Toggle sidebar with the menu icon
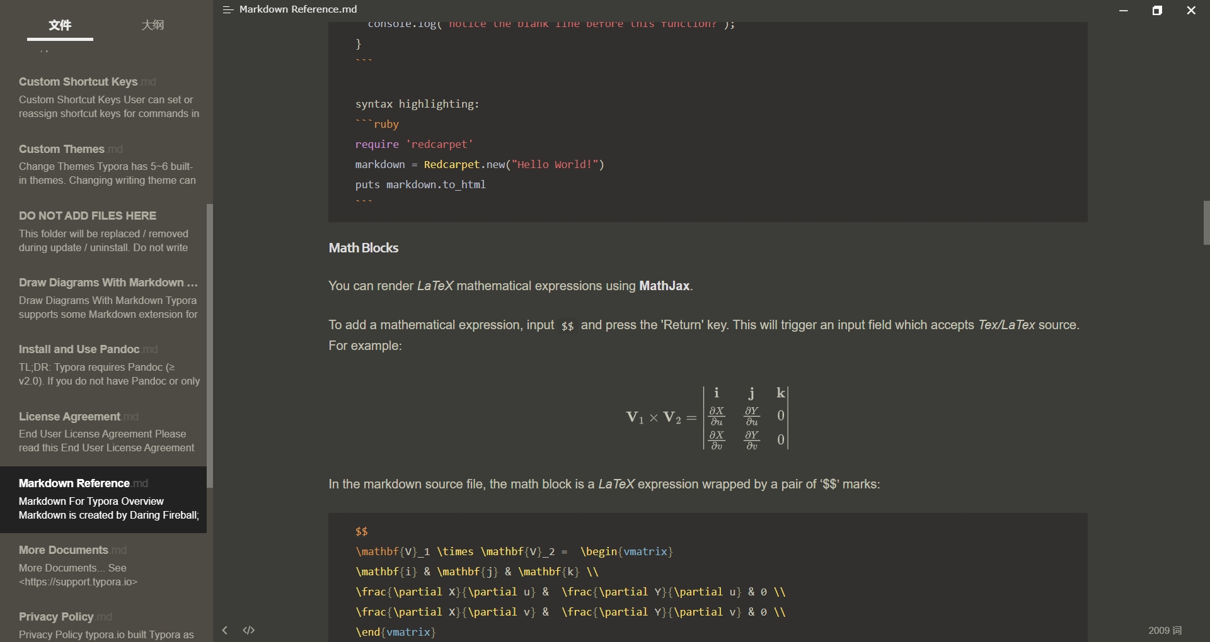Image resolution: width=1210 pixels, height=642 pixels. 228,9
